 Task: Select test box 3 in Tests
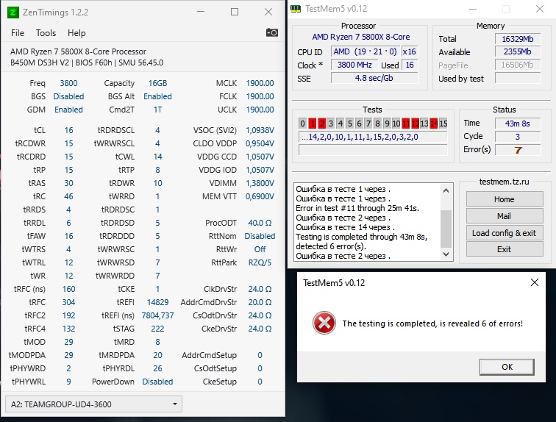(331, 124)
